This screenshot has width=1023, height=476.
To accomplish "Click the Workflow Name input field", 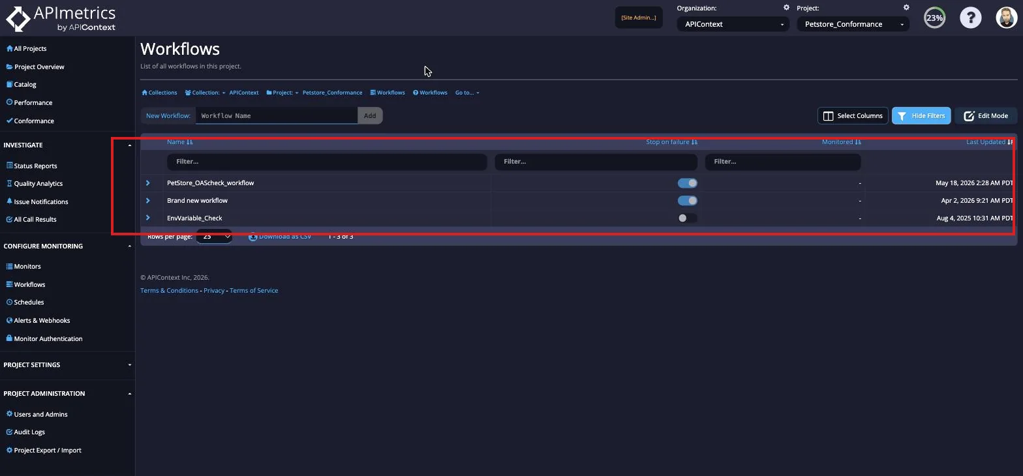I will click(x=277, y=115).
